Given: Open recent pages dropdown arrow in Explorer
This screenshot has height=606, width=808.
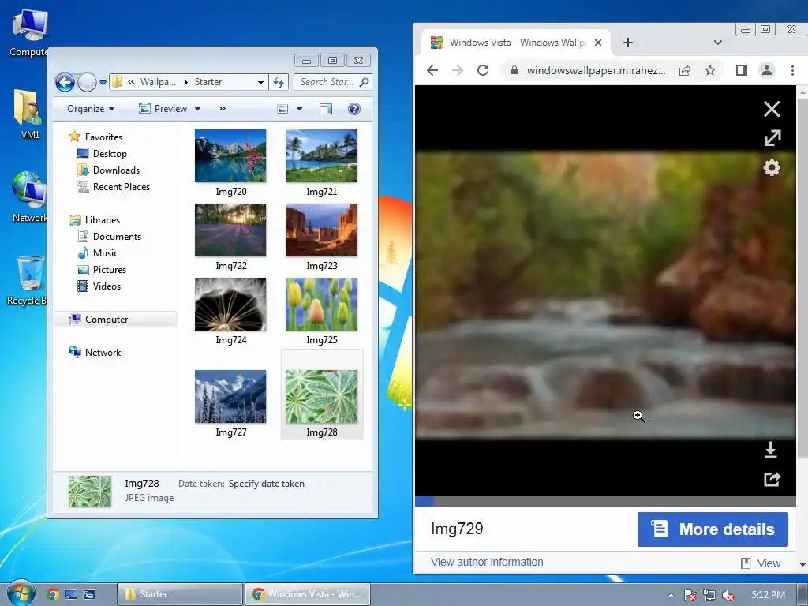Looking at the screenshot, I should 103,82.
